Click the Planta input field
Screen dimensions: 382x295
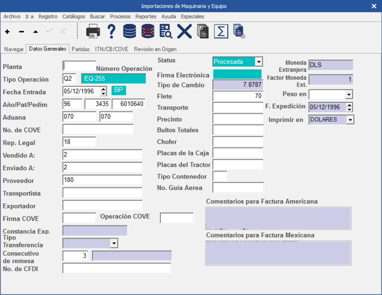click(x=79, y=66)
